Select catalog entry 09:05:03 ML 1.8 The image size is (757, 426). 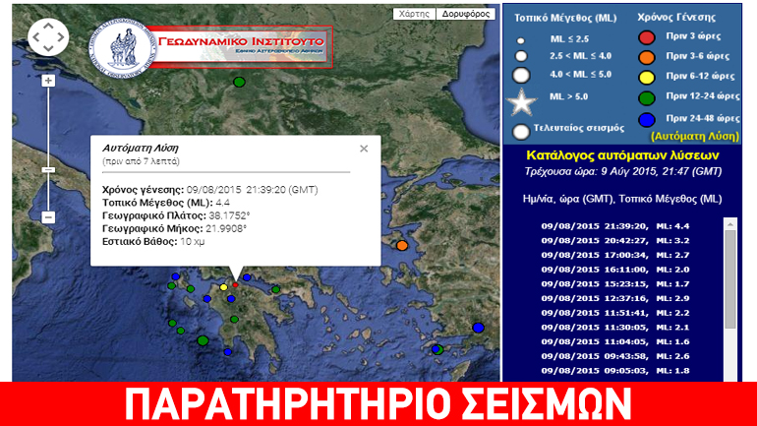(615, 371)
